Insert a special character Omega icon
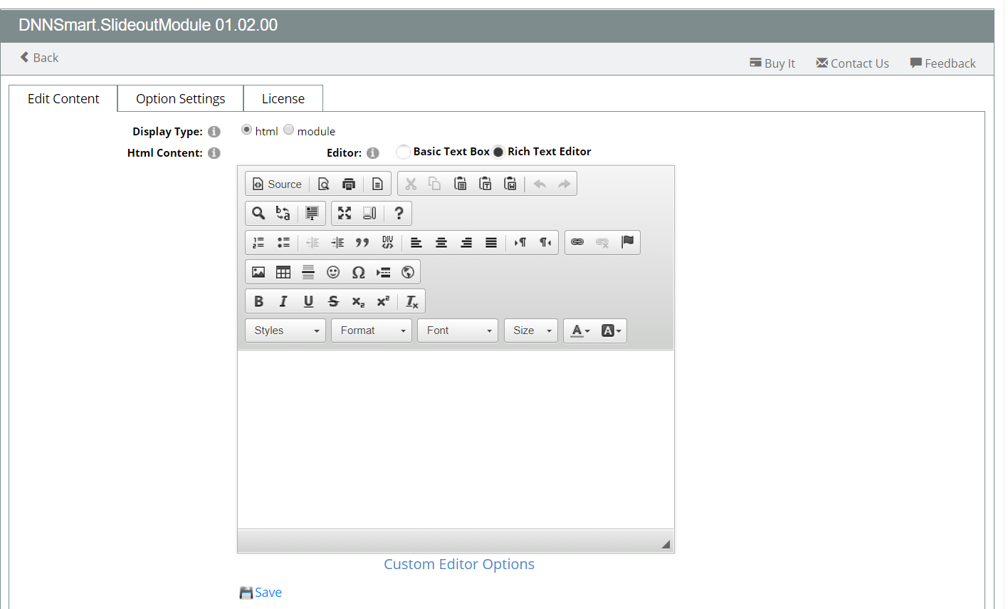This screenshot has width=1008, height=609. [358, 272]
